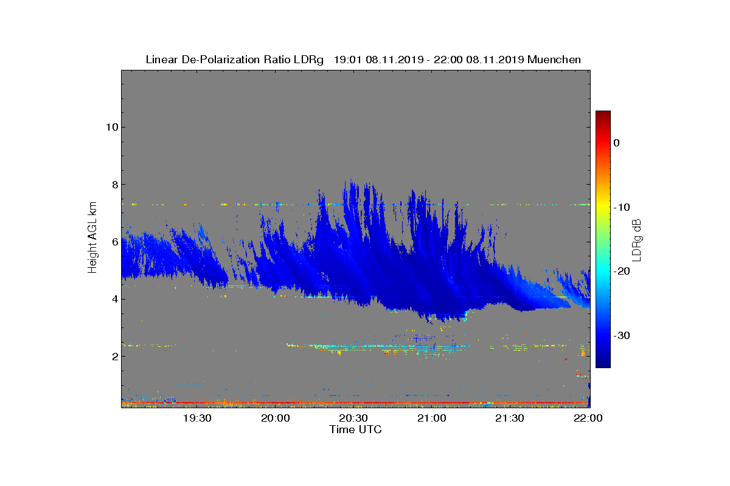
Task: Click the 19:30 time axis label
Action: tap(197, 418)
